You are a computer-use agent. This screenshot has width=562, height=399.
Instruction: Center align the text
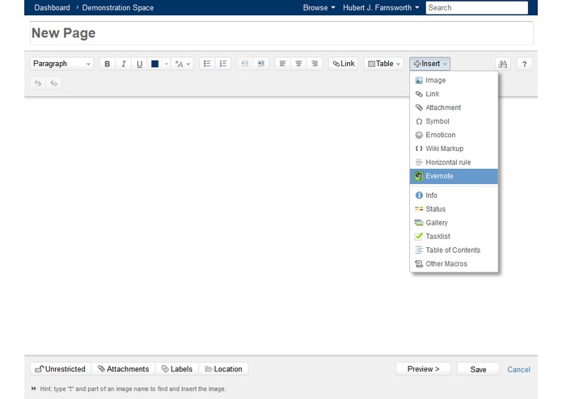click(298, 64)
